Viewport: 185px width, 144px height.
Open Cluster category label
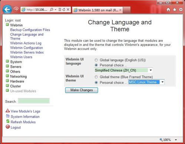click(x=16, y=86)
